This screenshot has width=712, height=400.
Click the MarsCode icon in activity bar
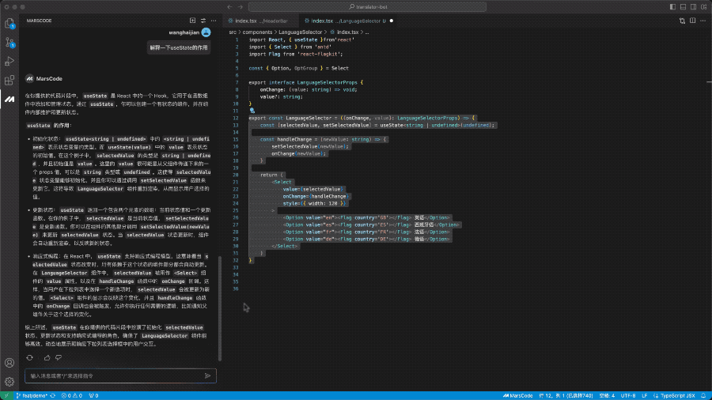click(9, 99)
